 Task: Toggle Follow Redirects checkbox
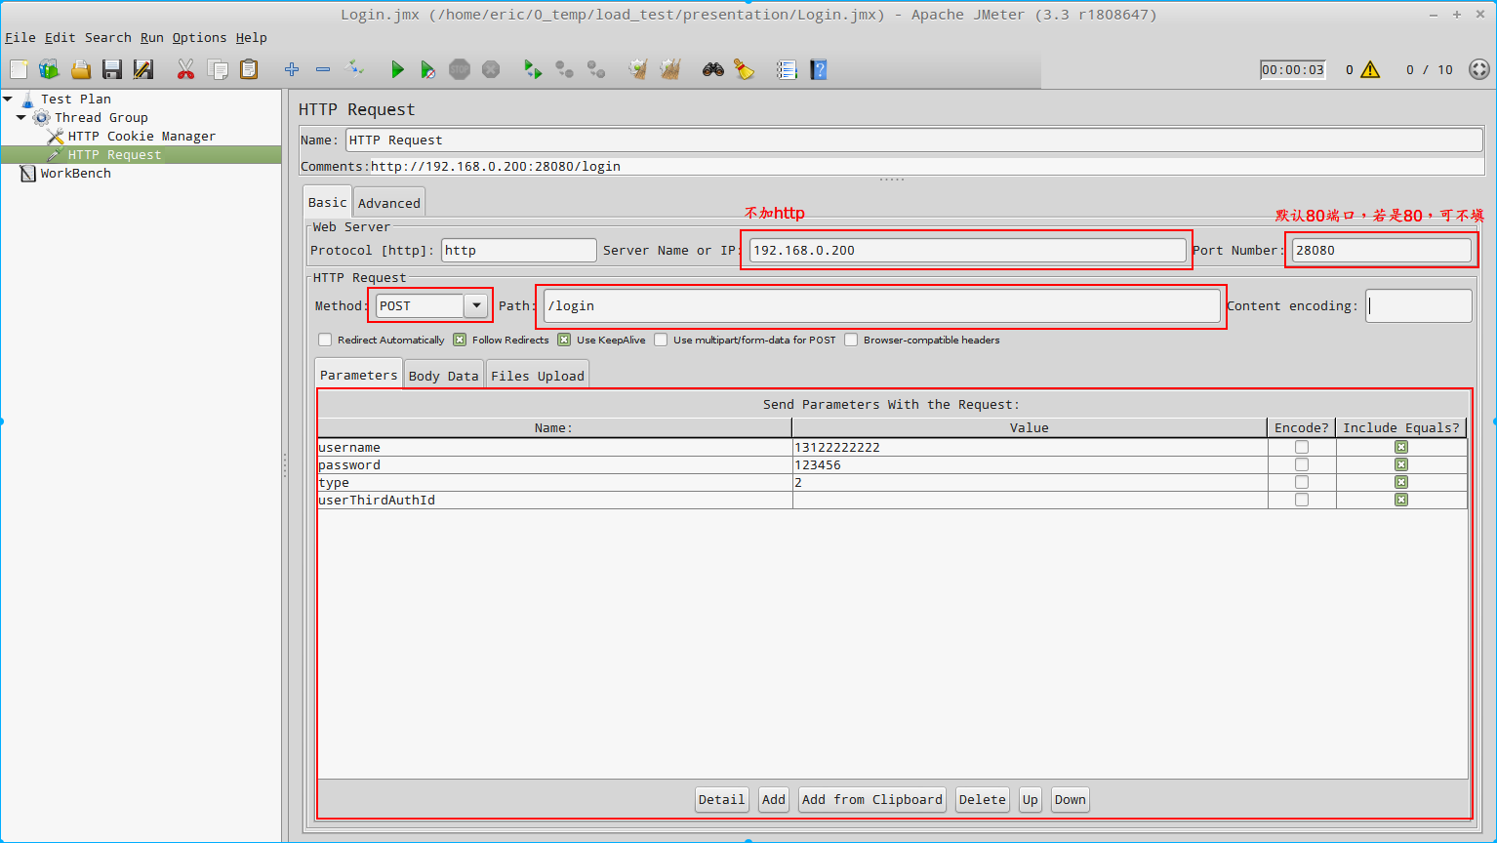coord(460,340)
